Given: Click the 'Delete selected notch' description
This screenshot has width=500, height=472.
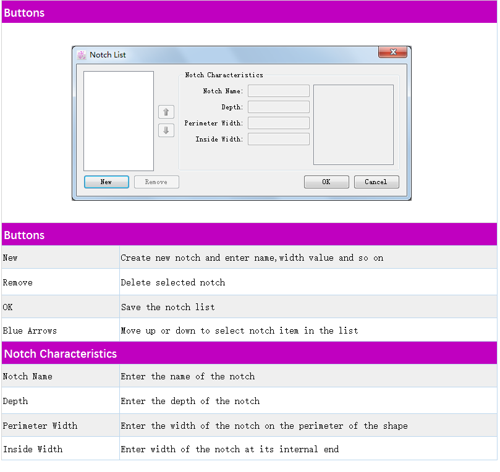Looking at the screenshot, I should click(x=173, y=282).
